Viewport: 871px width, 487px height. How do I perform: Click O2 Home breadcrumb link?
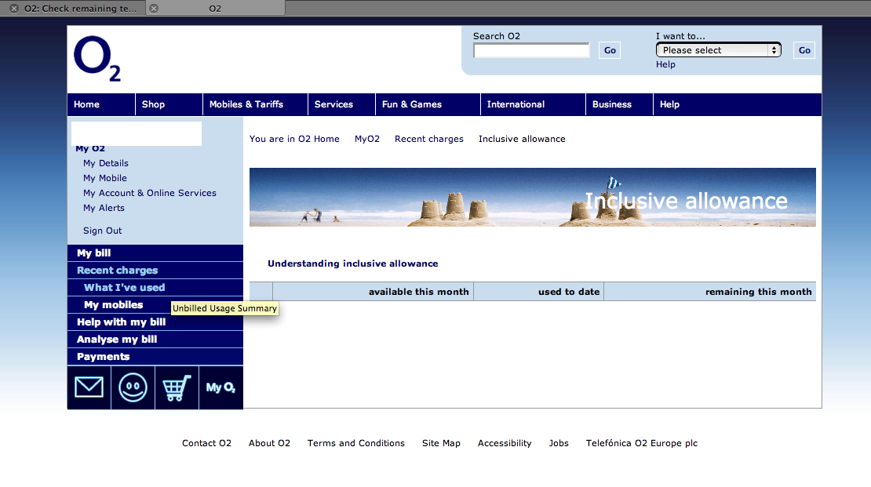[319, 139]
